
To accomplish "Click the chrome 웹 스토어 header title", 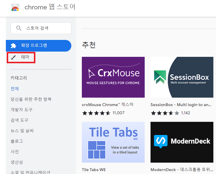I will [x=50, y=7].
